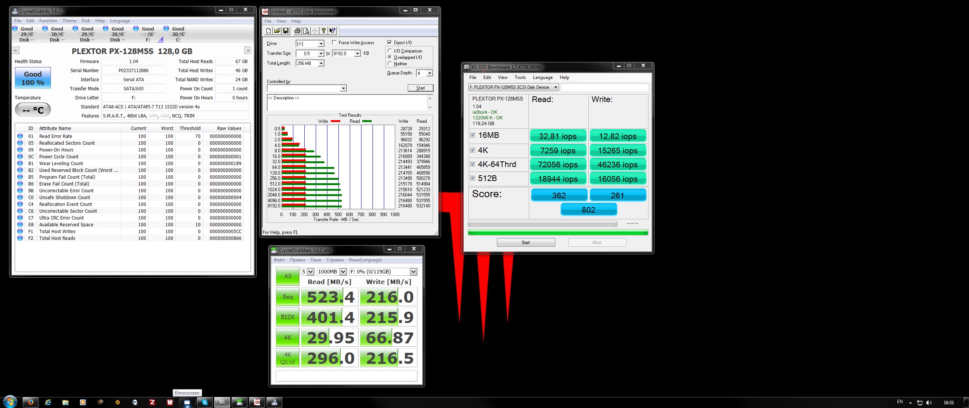Go to next disk arrow in CrystalDiskInfo

click(248, 50)
